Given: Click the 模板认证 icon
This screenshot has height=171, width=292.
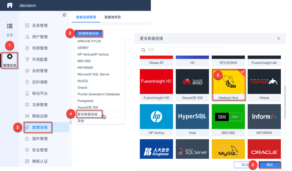Looking at the screenshot, I should 27,161.
